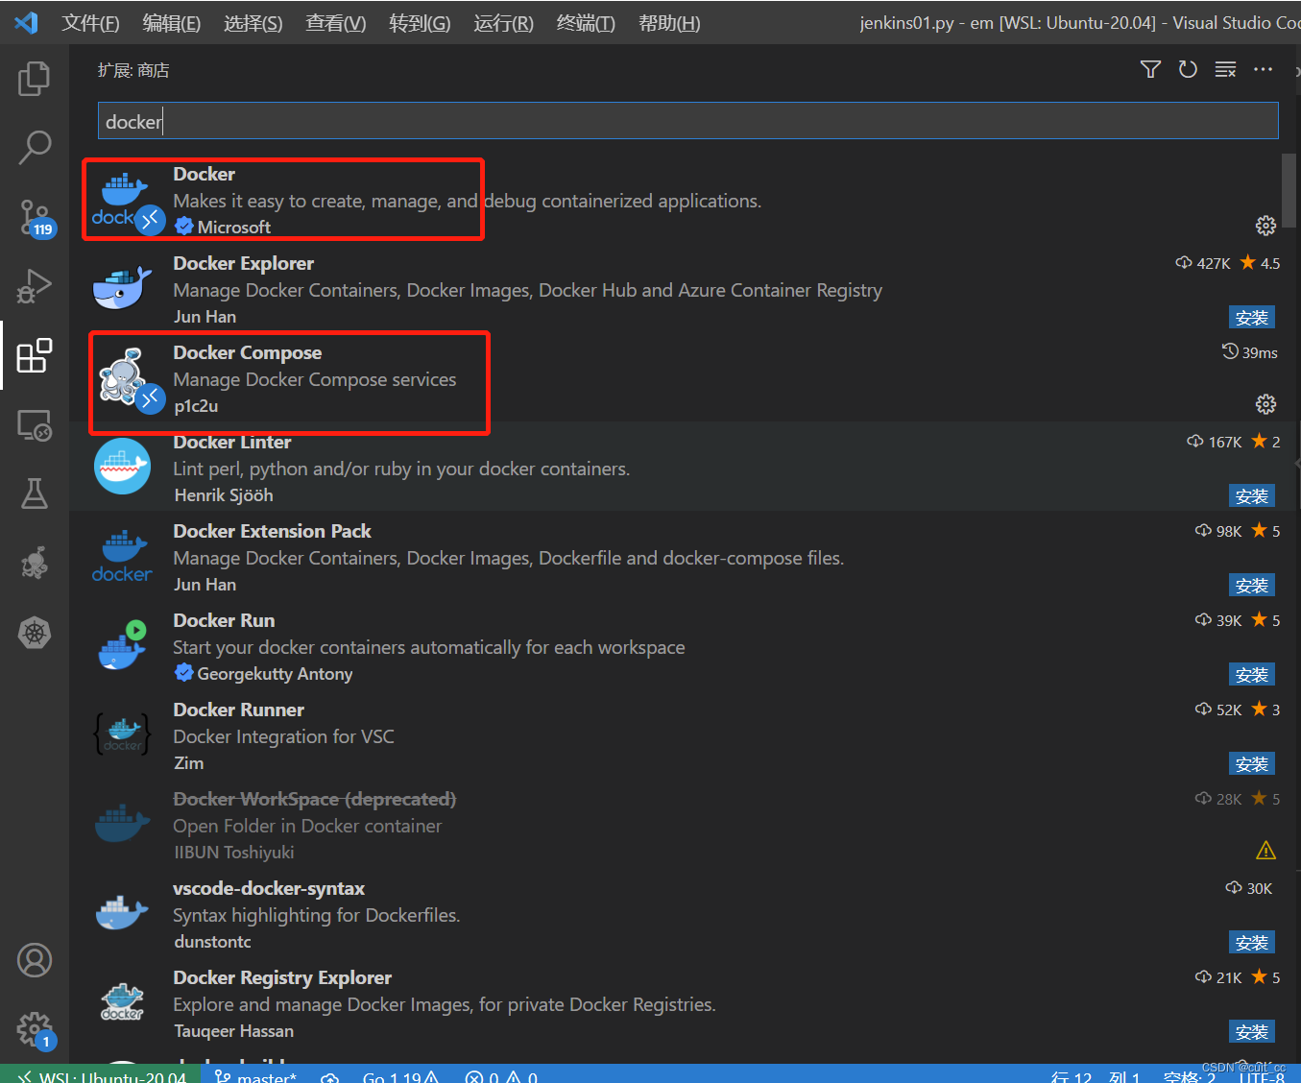Click the master* branch status item

click(x=255, y=1074)
